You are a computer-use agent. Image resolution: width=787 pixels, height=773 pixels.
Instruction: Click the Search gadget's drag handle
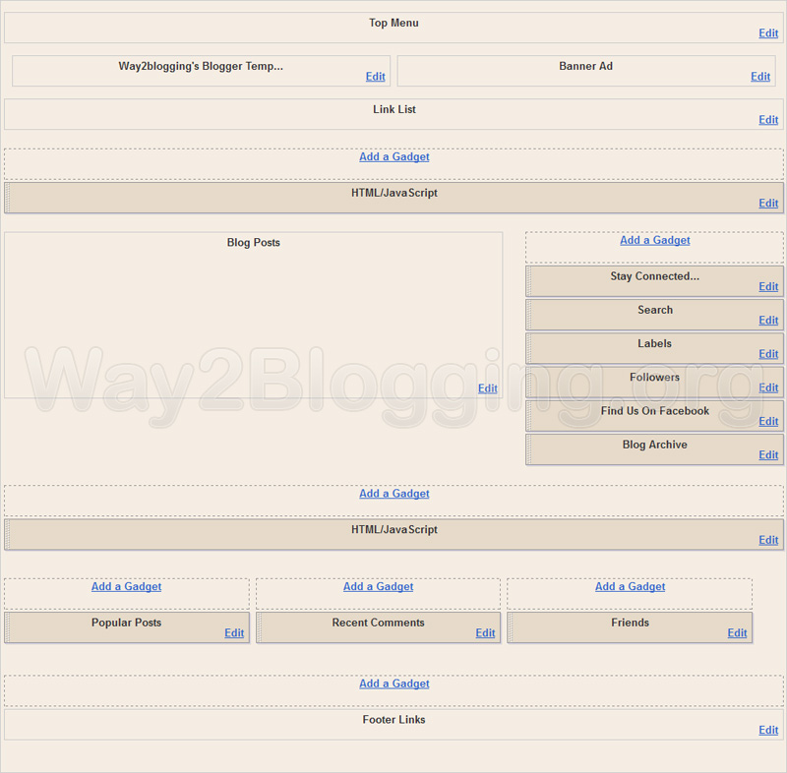pyautogui.click(x=528, y=315)
